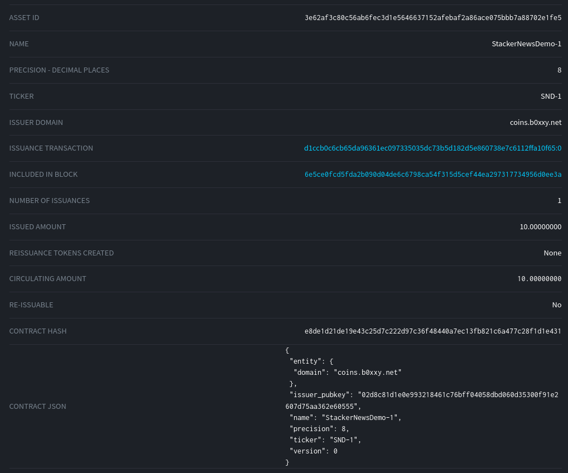568x473 pixels.
Task: Click the Contract JSON row label
Action: 37,407
